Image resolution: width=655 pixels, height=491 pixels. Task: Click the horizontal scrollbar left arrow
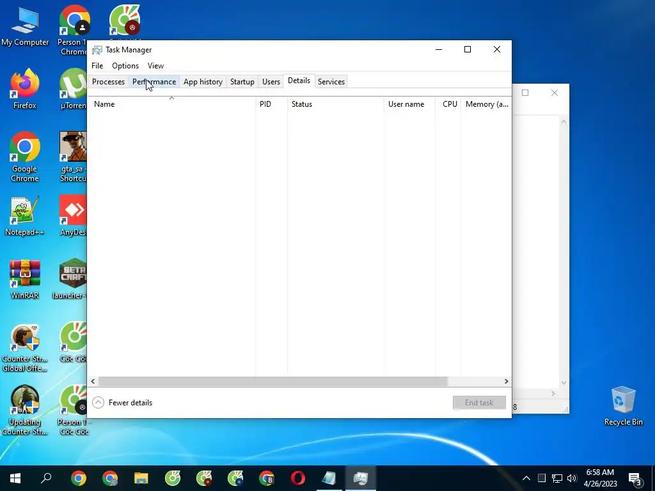tap(93, 381)
